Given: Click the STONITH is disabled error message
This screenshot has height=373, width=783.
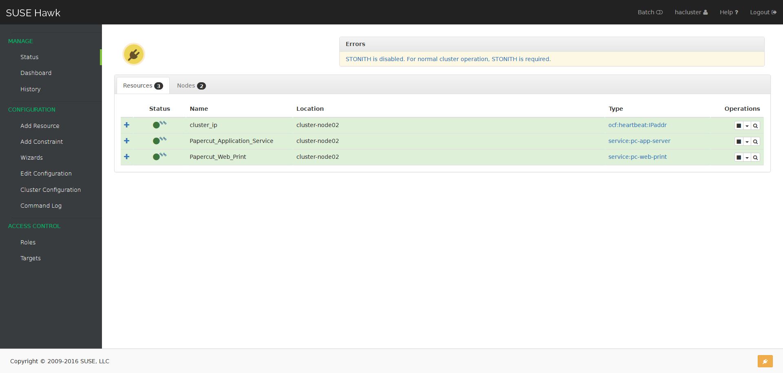Looking at the screenshot, I should (x=448, y=59).
